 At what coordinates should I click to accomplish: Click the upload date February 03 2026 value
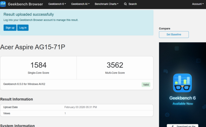[x=80, y=107]
